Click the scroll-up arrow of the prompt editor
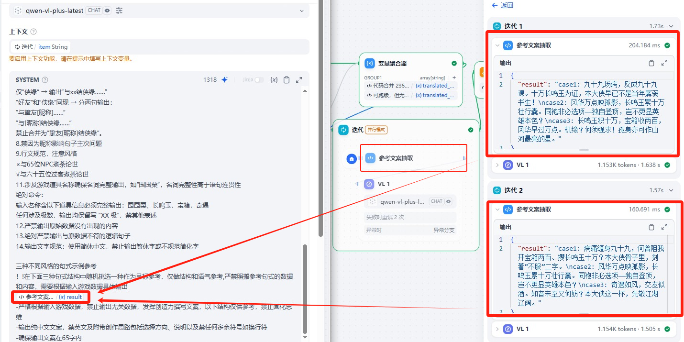684x342 pixels. 305,91
